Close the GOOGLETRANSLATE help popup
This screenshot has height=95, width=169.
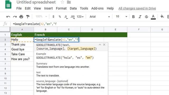(104, 45)
